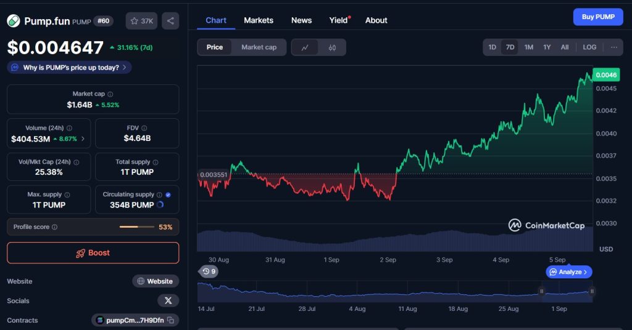632x330 pixels.
Task: Click the Market cap info icon
Action: click(x=110, y=94)
